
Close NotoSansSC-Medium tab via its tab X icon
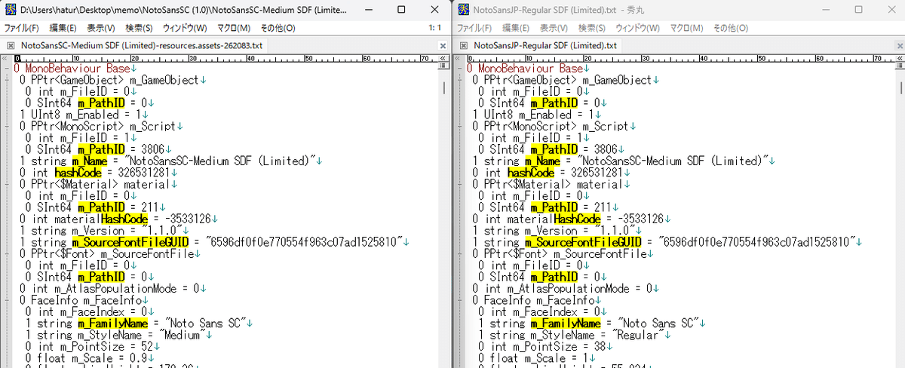pyautogui.click(x=10, y=46)
